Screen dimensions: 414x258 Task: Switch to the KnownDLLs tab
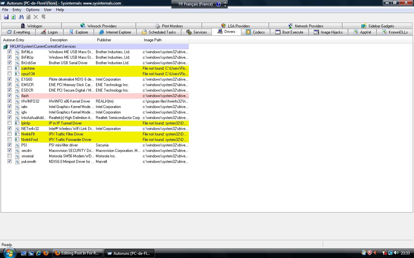[x=395, y=32]
